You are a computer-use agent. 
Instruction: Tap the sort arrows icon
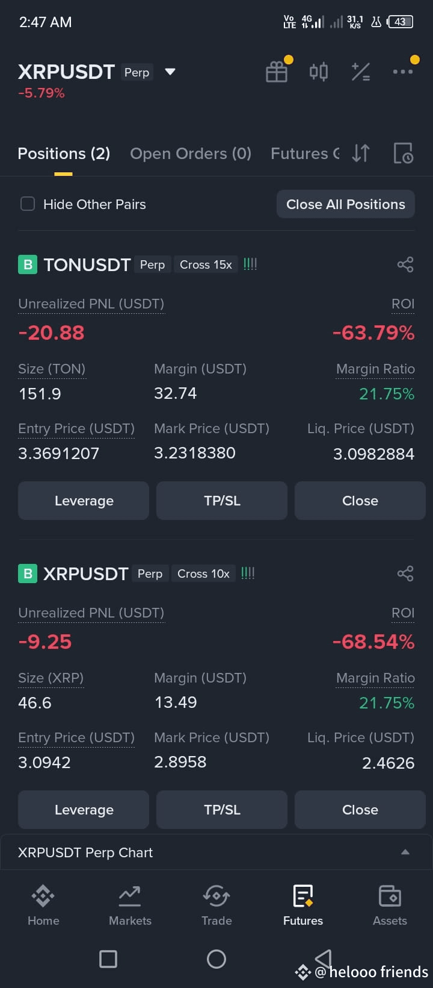pyautogui.click(x=361, y=154)
